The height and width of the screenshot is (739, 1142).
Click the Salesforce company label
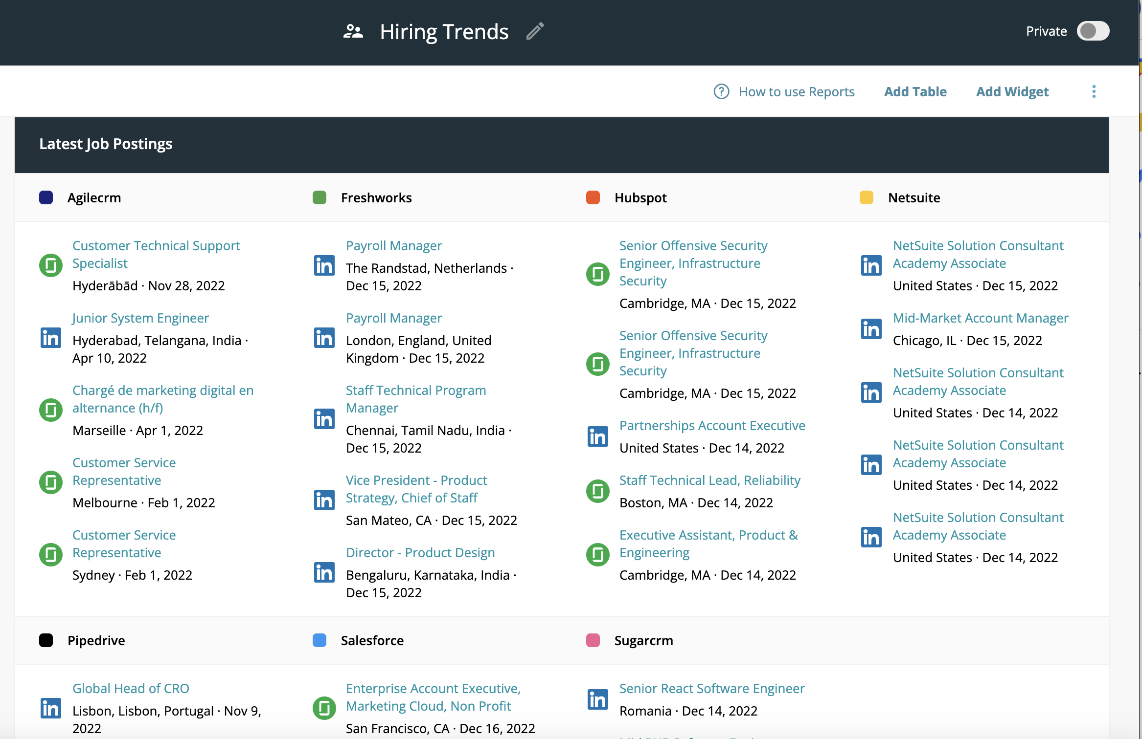372,640
